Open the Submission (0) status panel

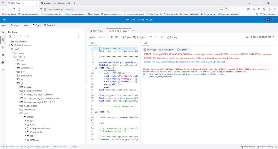point(265,147)
